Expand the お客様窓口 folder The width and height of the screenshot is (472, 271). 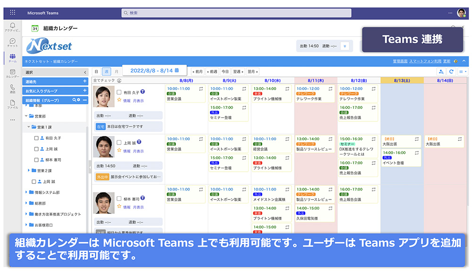click(26, 225)
